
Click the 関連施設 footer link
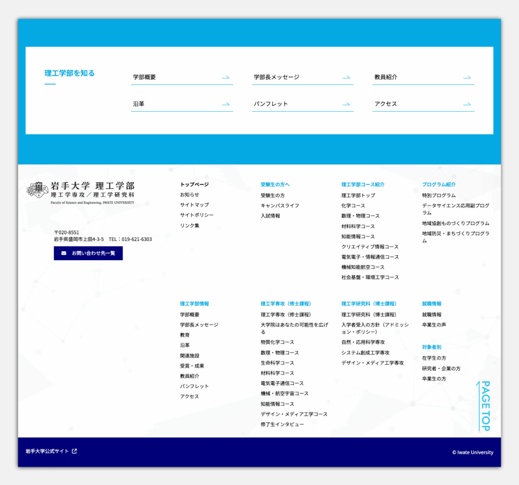(x=190, y=356)
